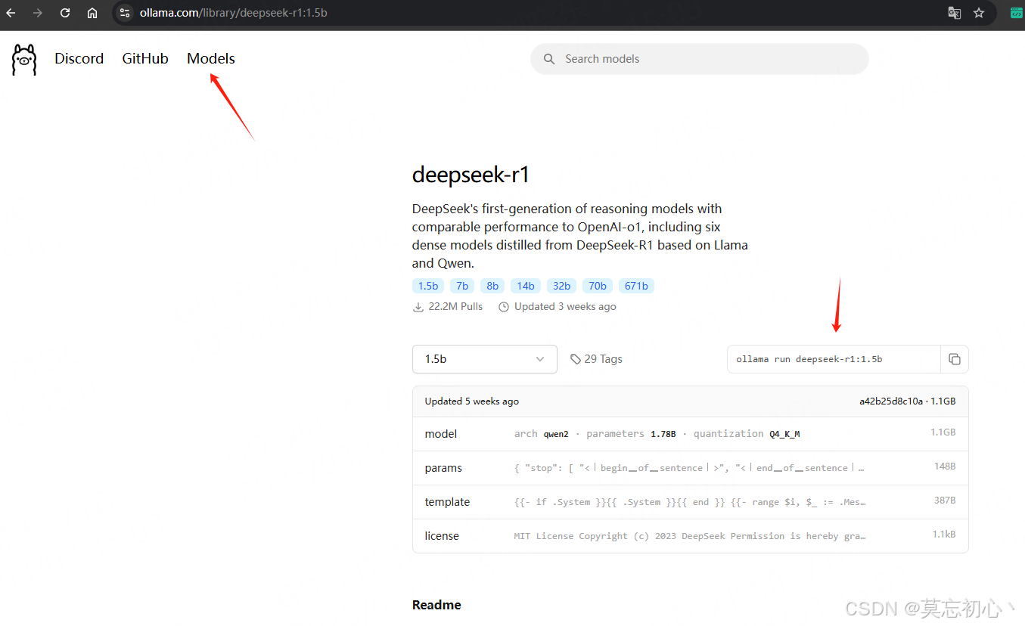Screen dimensions: 1025x626
Task: Click the browser back arrow
Action: click(x=11, y=13)
